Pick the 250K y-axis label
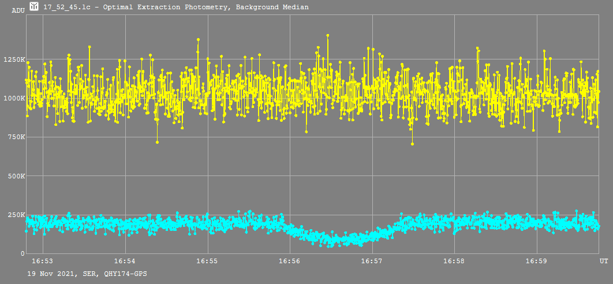This screenshot has width=613, height=284. pos(16,215)
